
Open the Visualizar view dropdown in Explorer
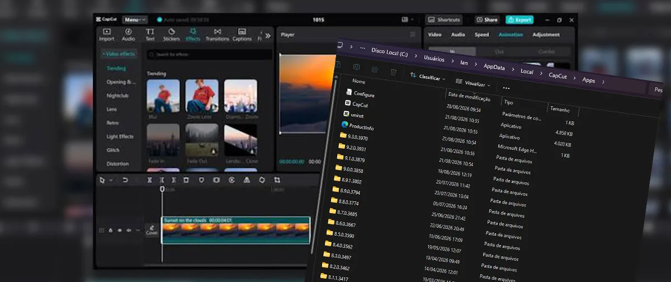pyautogui.click(x=472, y=83)
